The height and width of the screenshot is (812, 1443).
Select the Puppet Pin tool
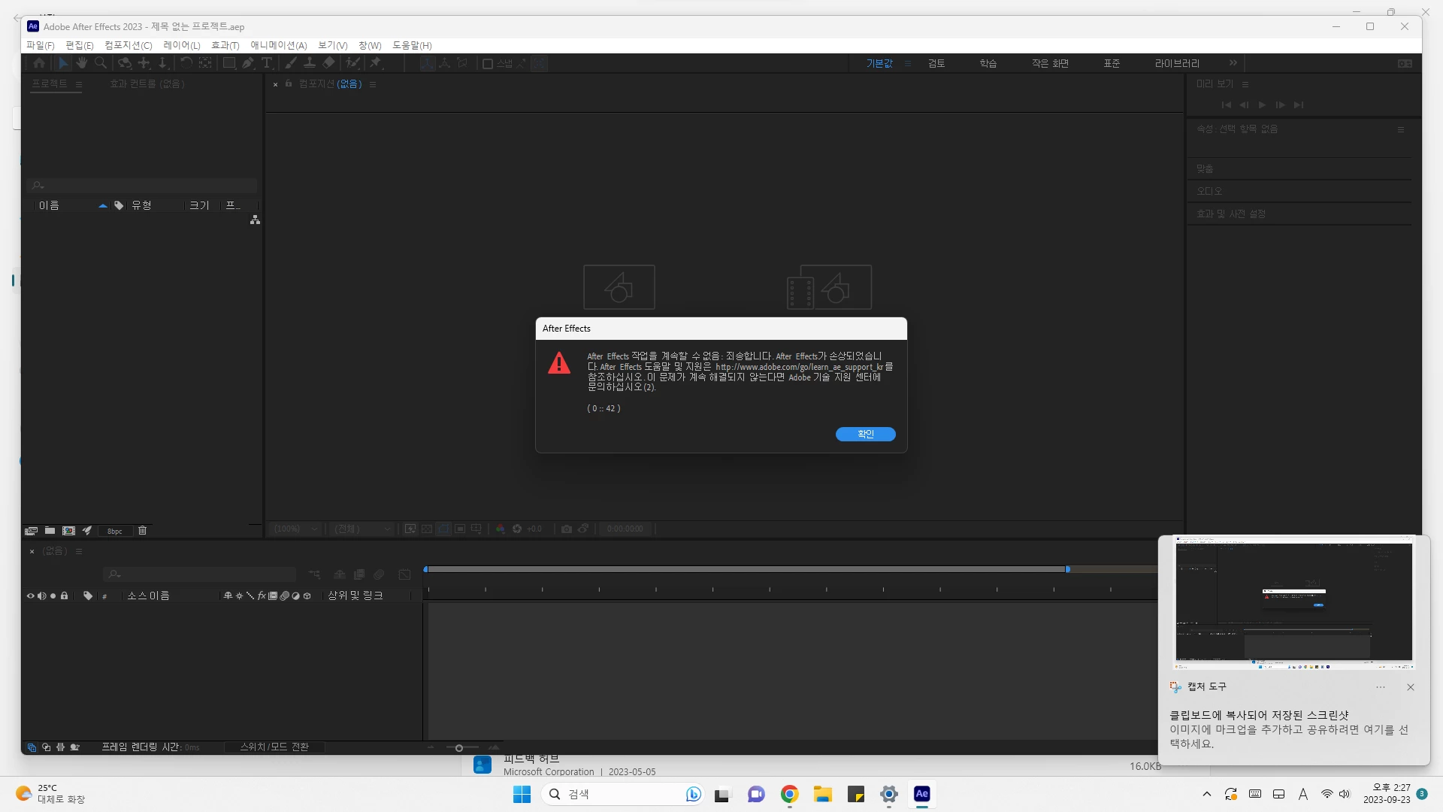376,63
